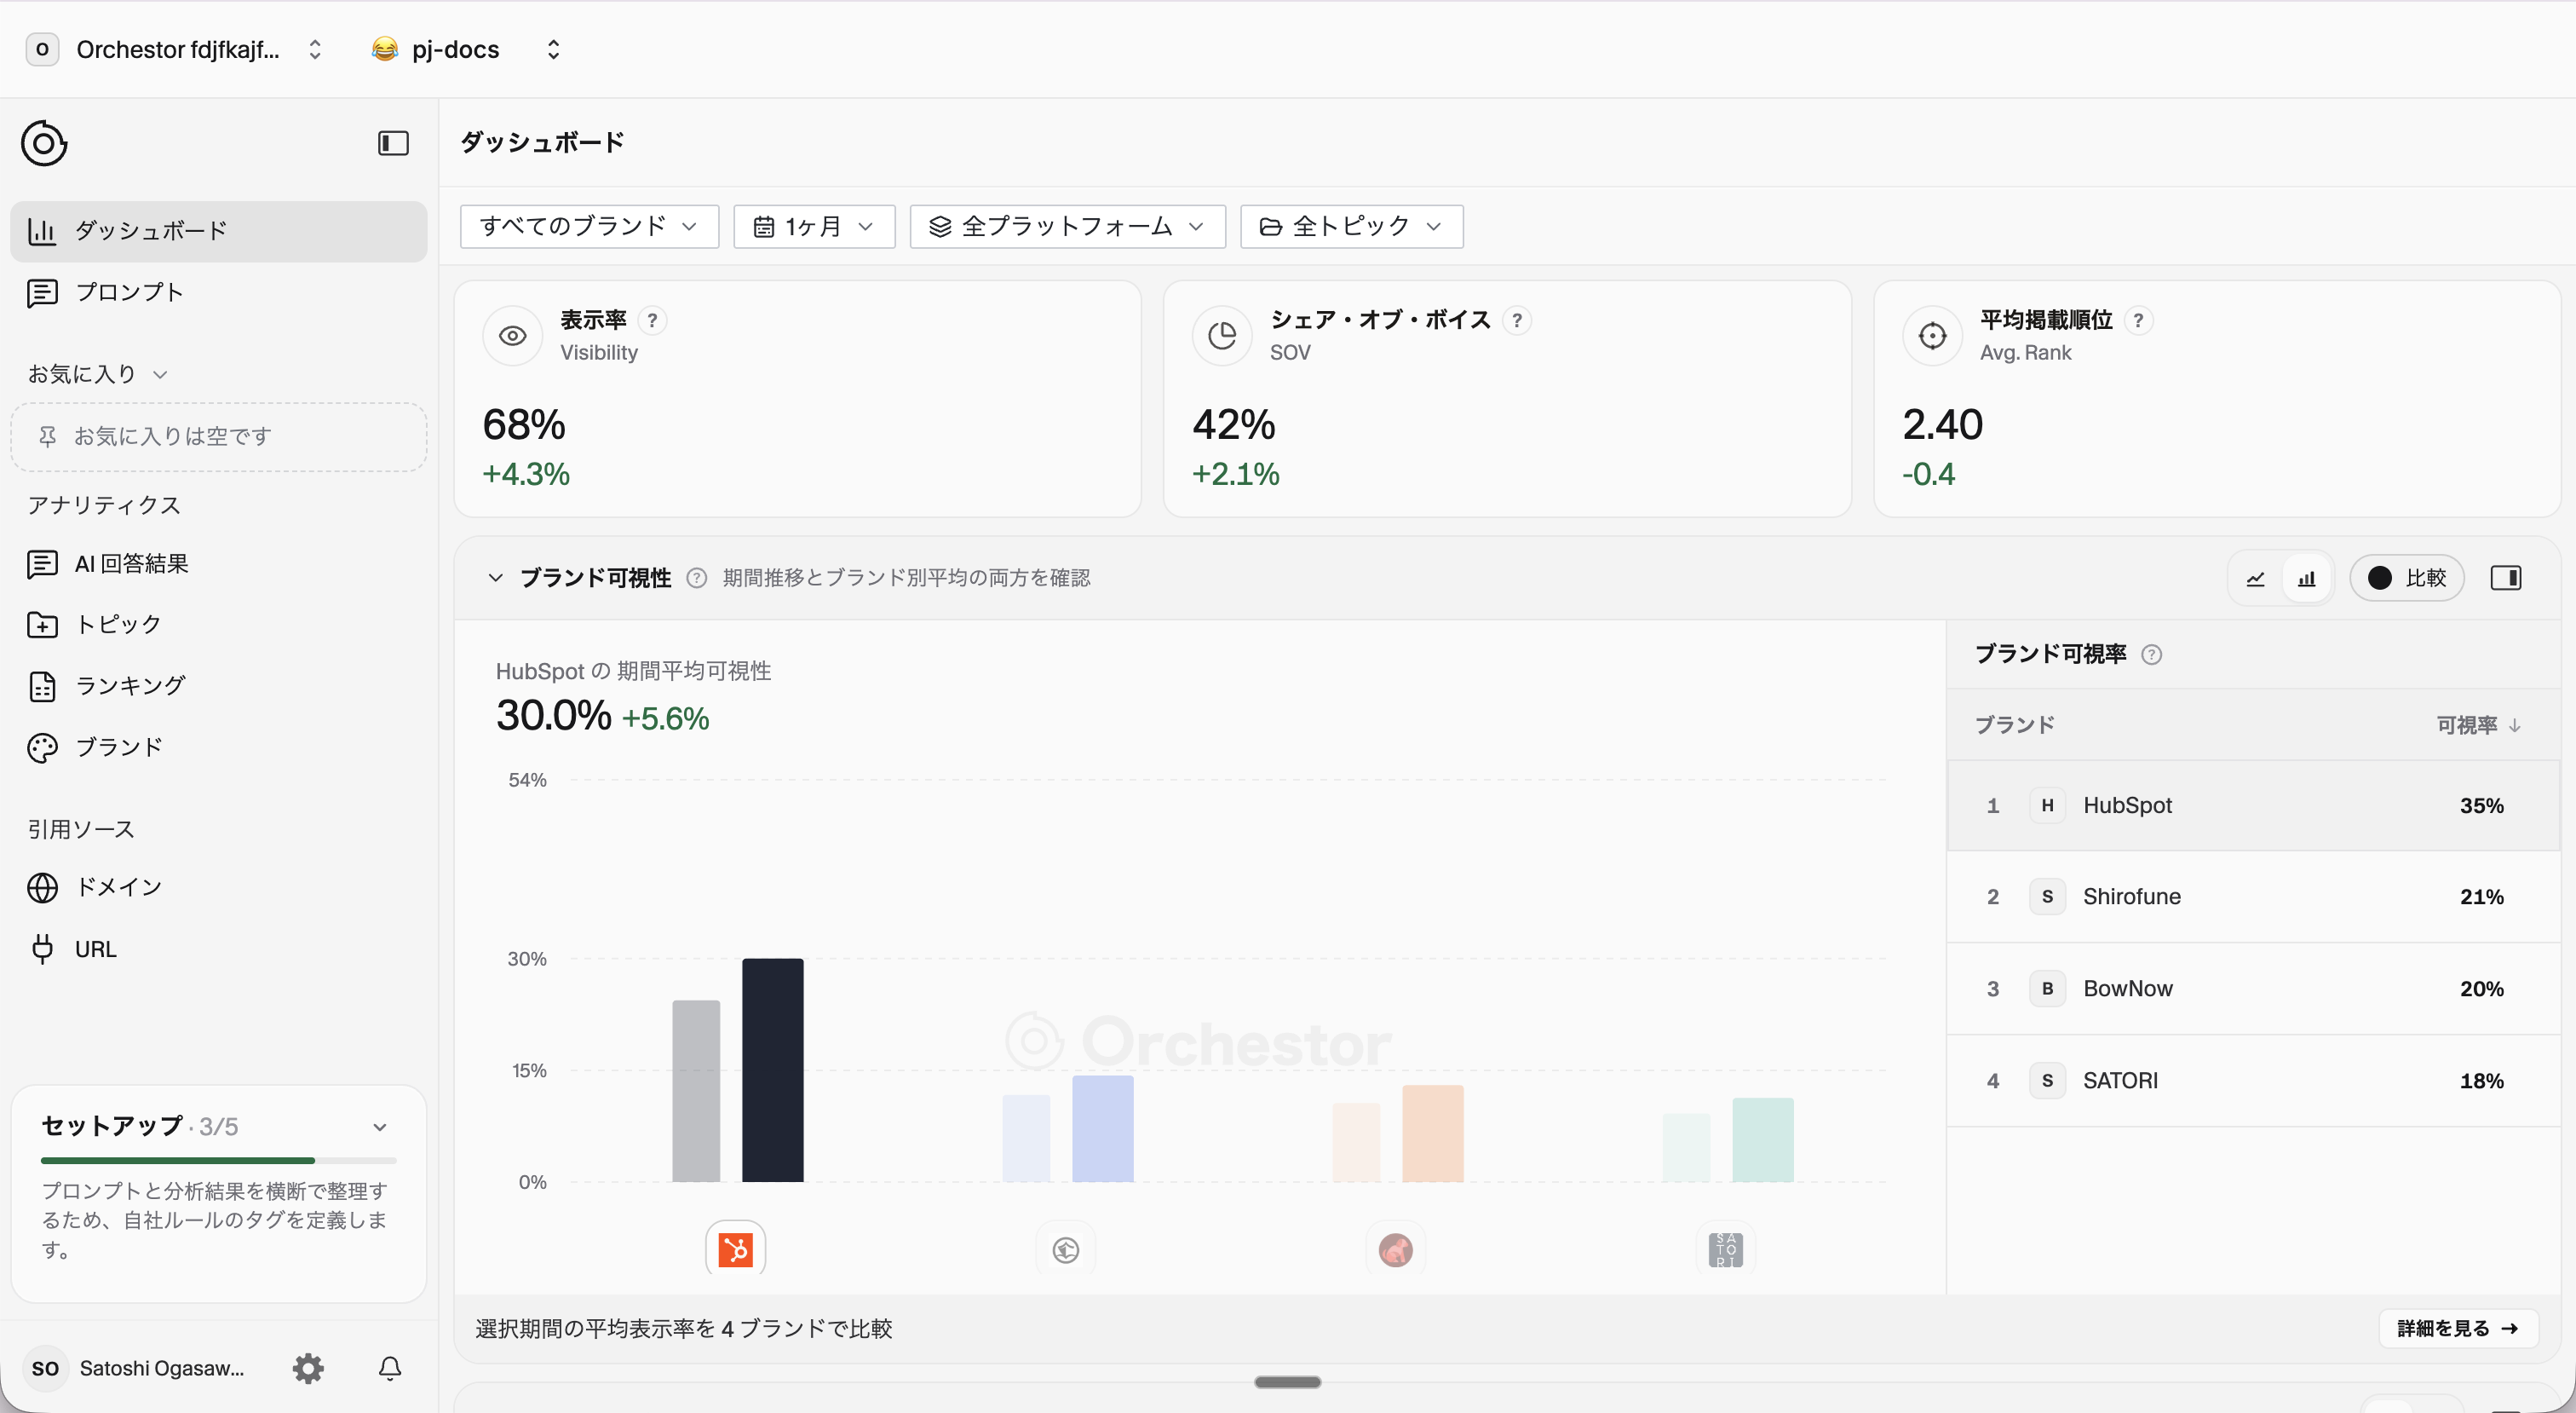Open the すべてのブランド dropdown
The width and height of the screenshot is (2576, 1413).
pyautogui.click(x=589, y=226)
